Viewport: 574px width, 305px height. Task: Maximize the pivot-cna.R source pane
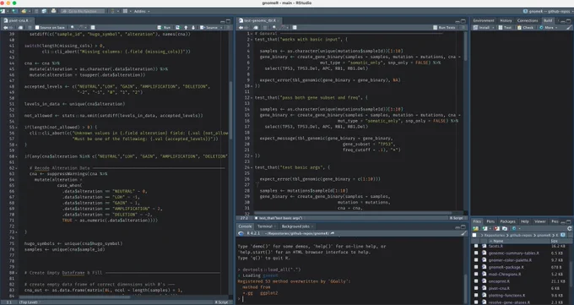point(228,22)
